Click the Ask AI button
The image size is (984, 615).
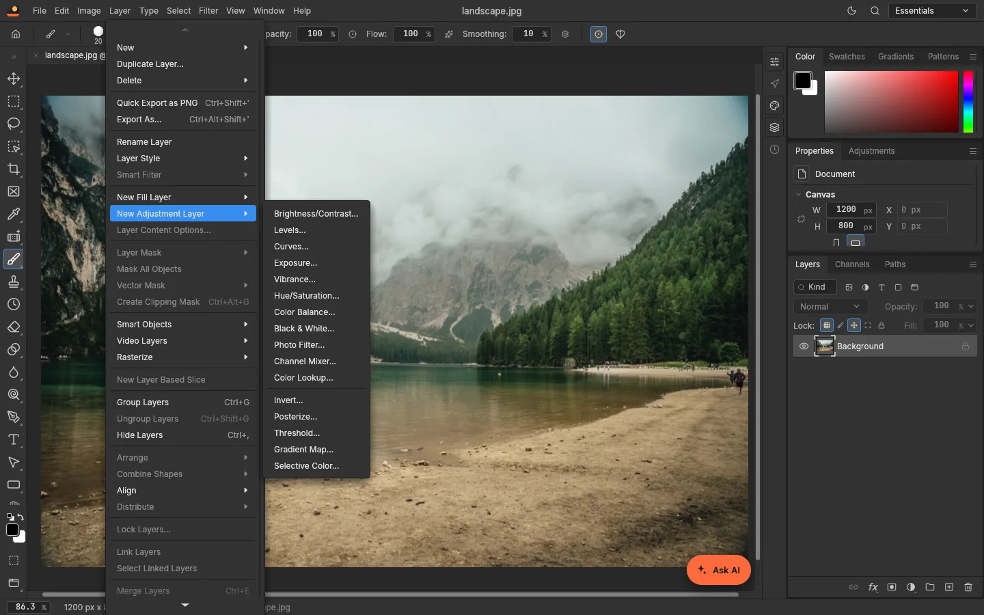719,570
